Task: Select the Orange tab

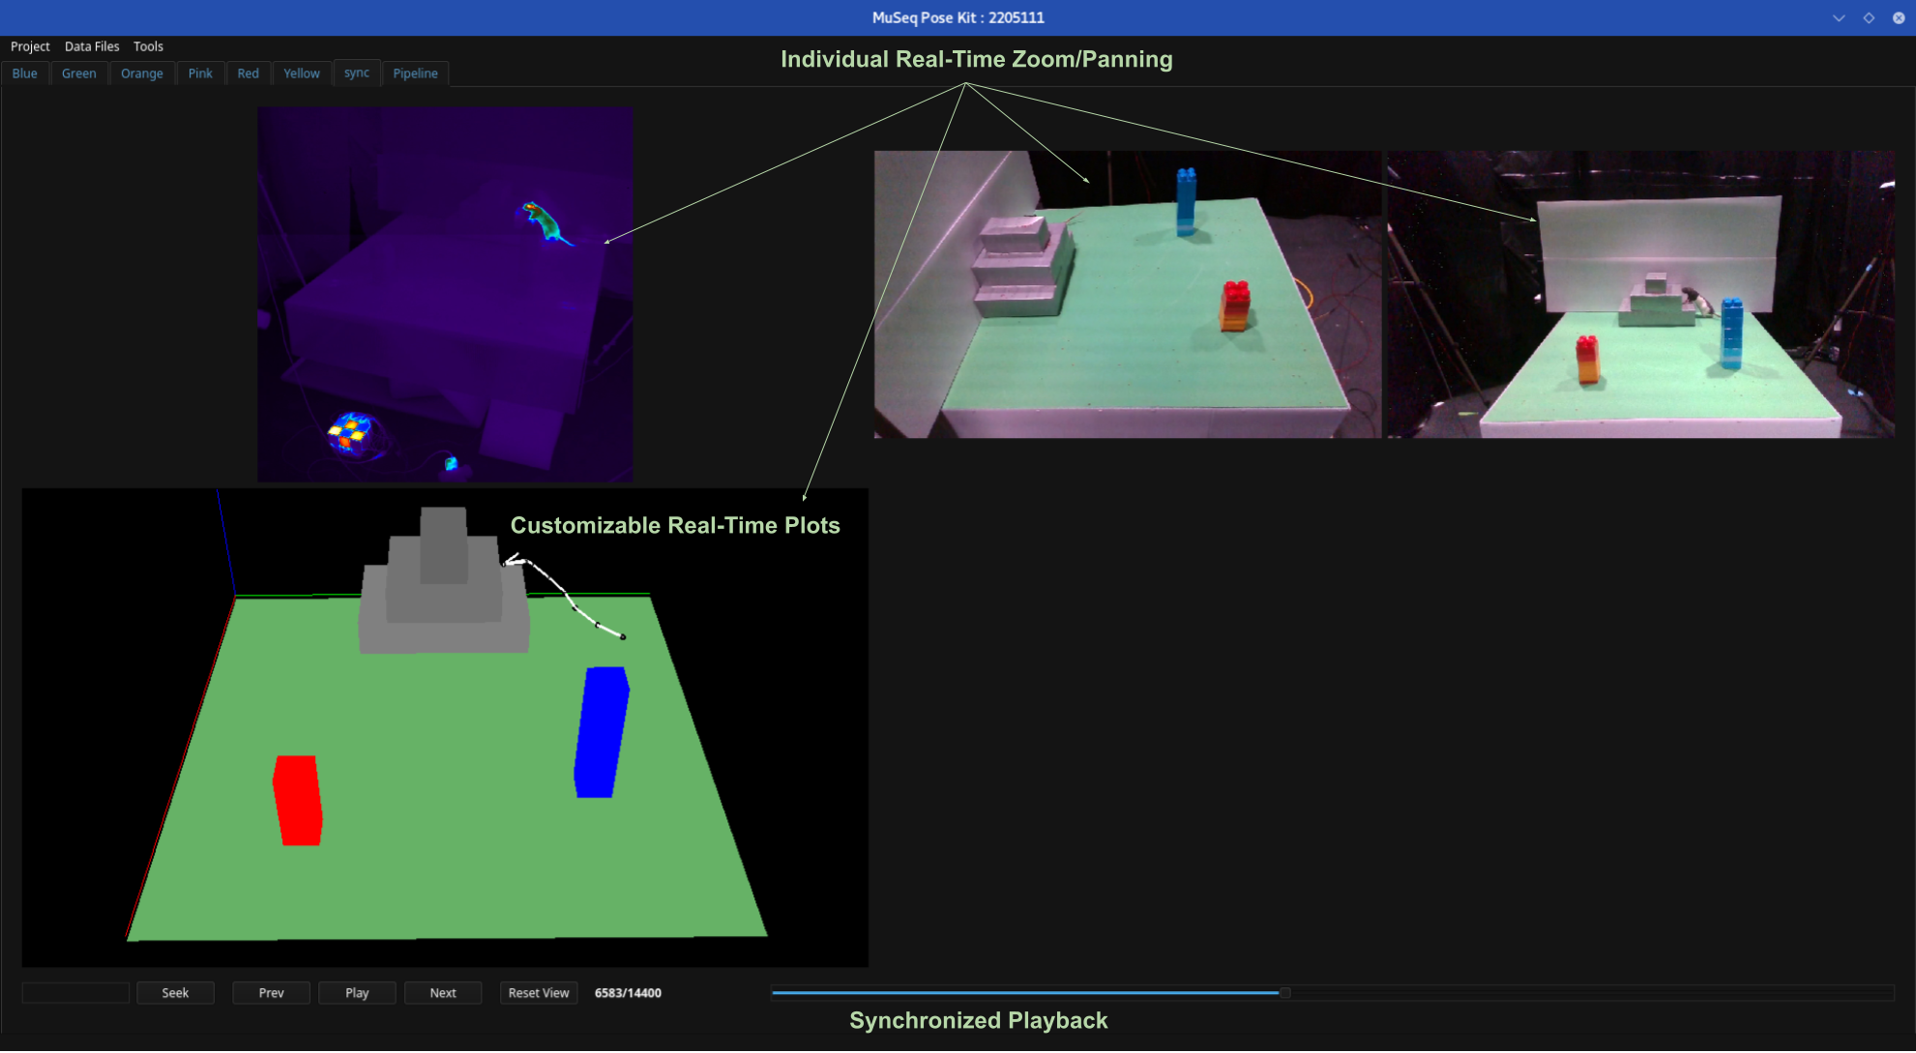Action: coord(142,73)
